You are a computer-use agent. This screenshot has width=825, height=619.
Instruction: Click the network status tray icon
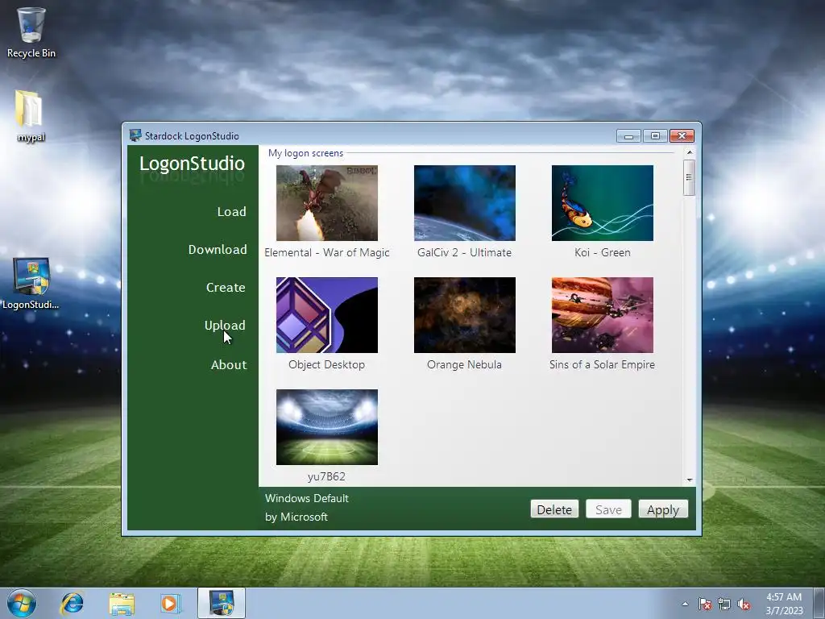point(724,604)
